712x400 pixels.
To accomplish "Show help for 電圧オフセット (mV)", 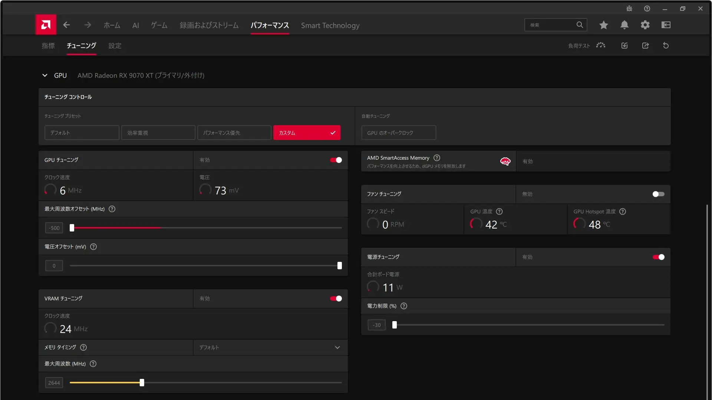I will click(x=93, y=247).
